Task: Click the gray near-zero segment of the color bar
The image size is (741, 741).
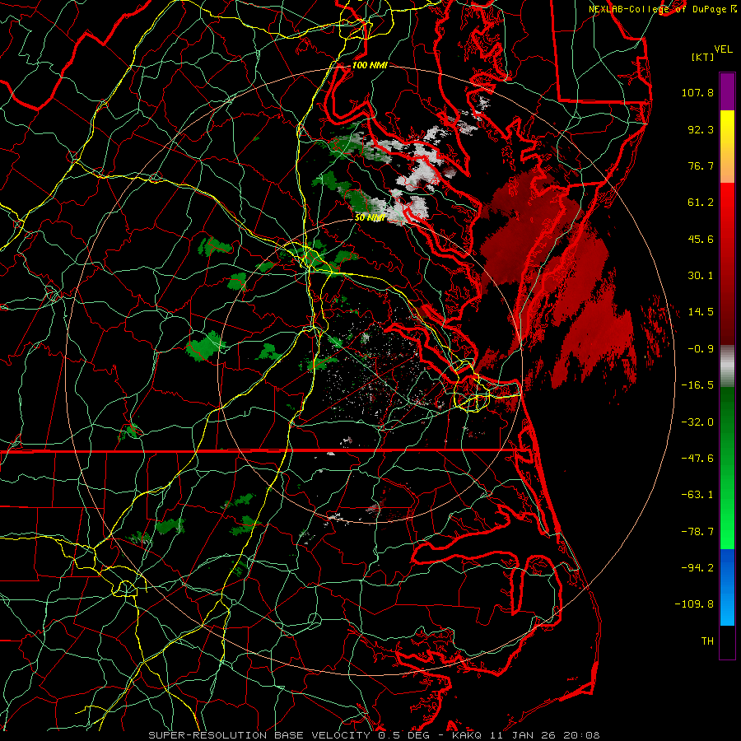Action: [727, 366]
